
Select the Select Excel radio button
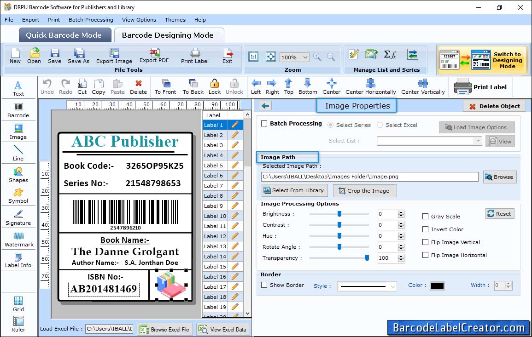pos(380,125)
